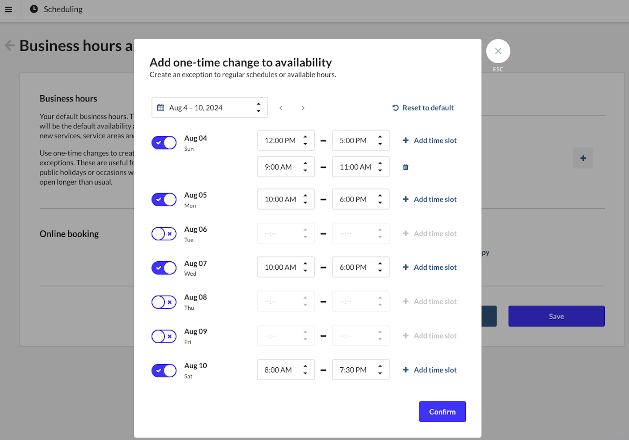Click the back arrow beside Business hours heading
This screenshot has height=440, width=629.
[9, 45]
